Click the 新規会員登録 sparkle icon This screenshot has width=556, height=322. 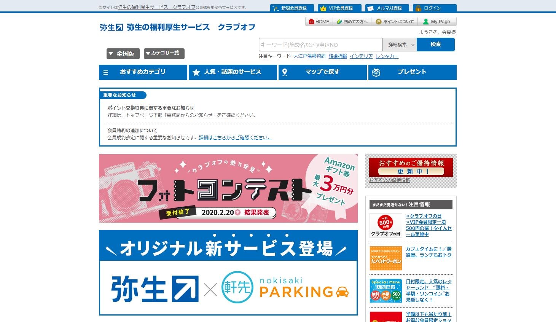pyautogui.click(x=276, y=8)
